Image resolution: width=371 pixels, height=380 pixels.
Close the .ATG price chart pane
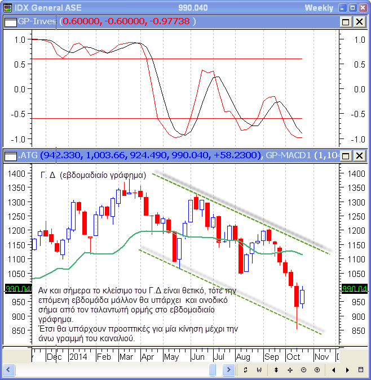pyautogui.click(x=359, y=155)
